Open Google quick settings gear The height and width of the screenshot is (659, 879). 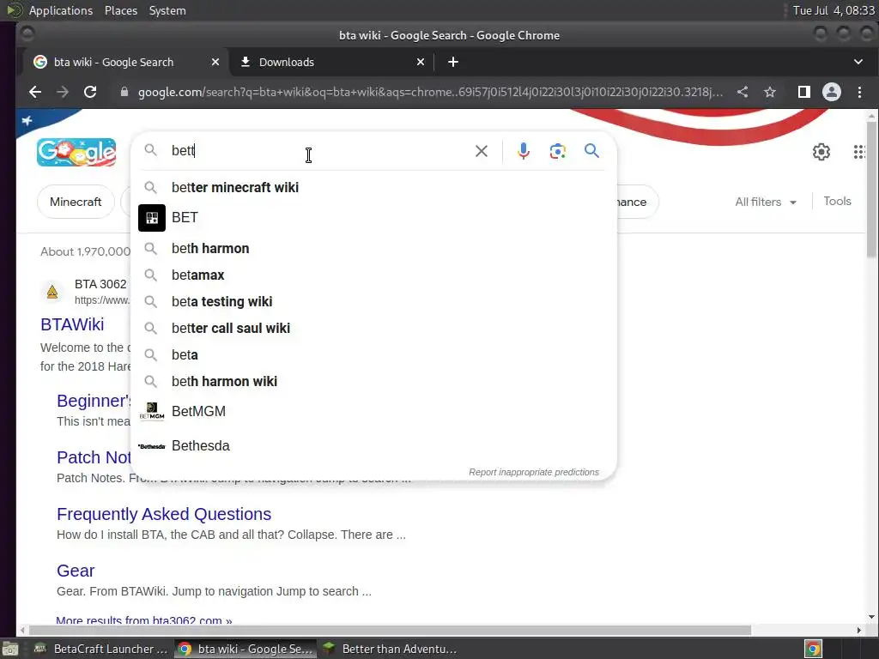[821, 152]
